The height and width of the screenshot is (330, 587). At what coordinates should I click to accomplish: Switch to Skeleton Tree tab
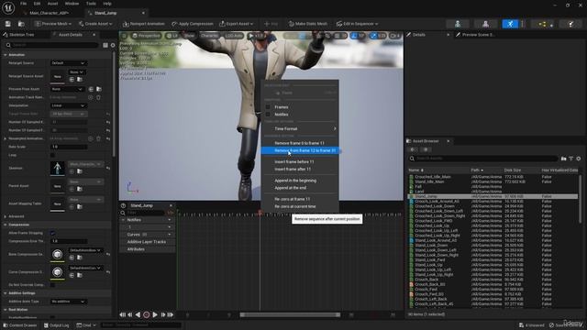(x=22, y=35)
